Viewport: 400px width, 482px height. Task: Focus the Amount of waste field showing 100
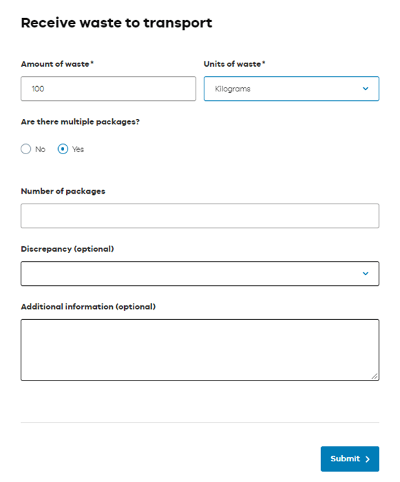108,89
